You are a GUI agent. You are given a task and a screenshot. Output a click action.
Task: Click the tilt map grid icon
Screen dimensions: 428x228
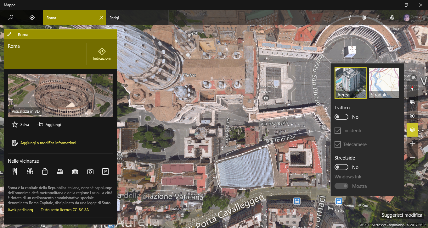[412, 102]
